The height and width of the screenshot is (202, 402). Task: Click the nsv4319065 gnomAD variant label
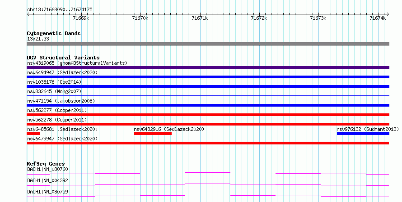[x=77, y=63]
